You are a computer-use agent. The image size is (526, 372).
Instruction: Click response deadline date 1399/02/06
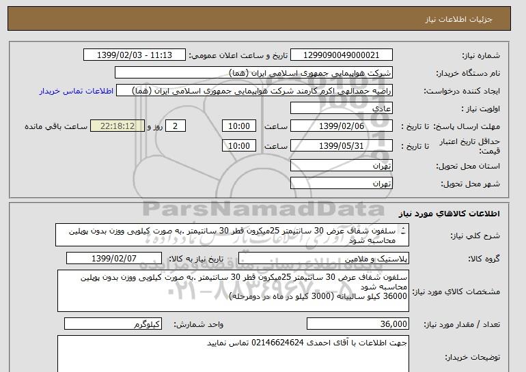pos(341,126)
